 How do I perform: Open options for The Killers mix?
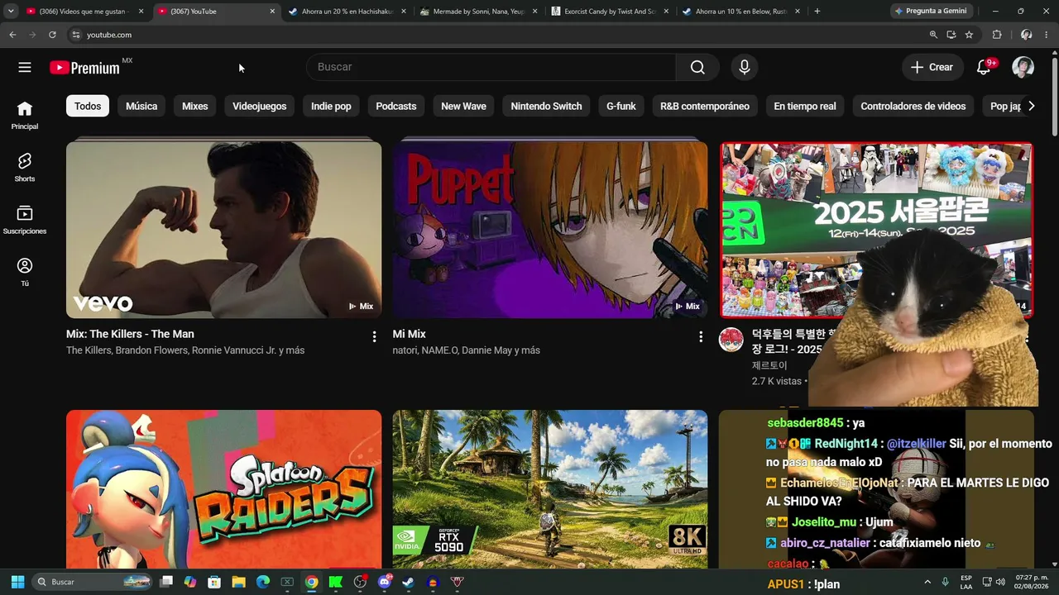click(374, 336)
